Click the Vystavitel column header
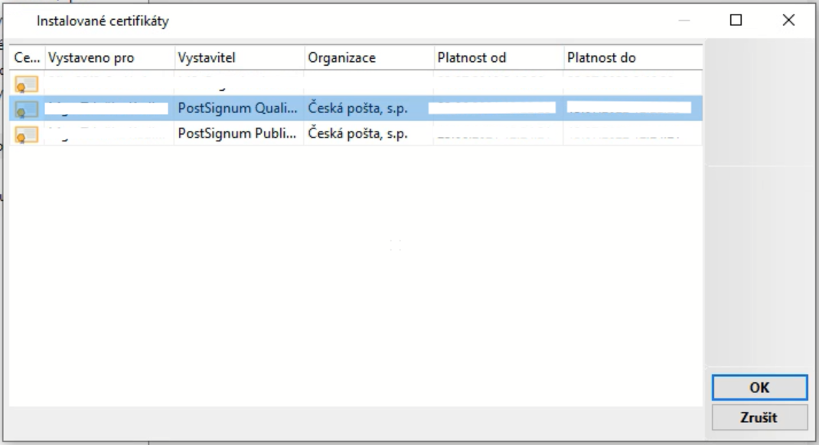Viewport: 819px width, 445px height. pyautogui.click(x=239, y=58)
